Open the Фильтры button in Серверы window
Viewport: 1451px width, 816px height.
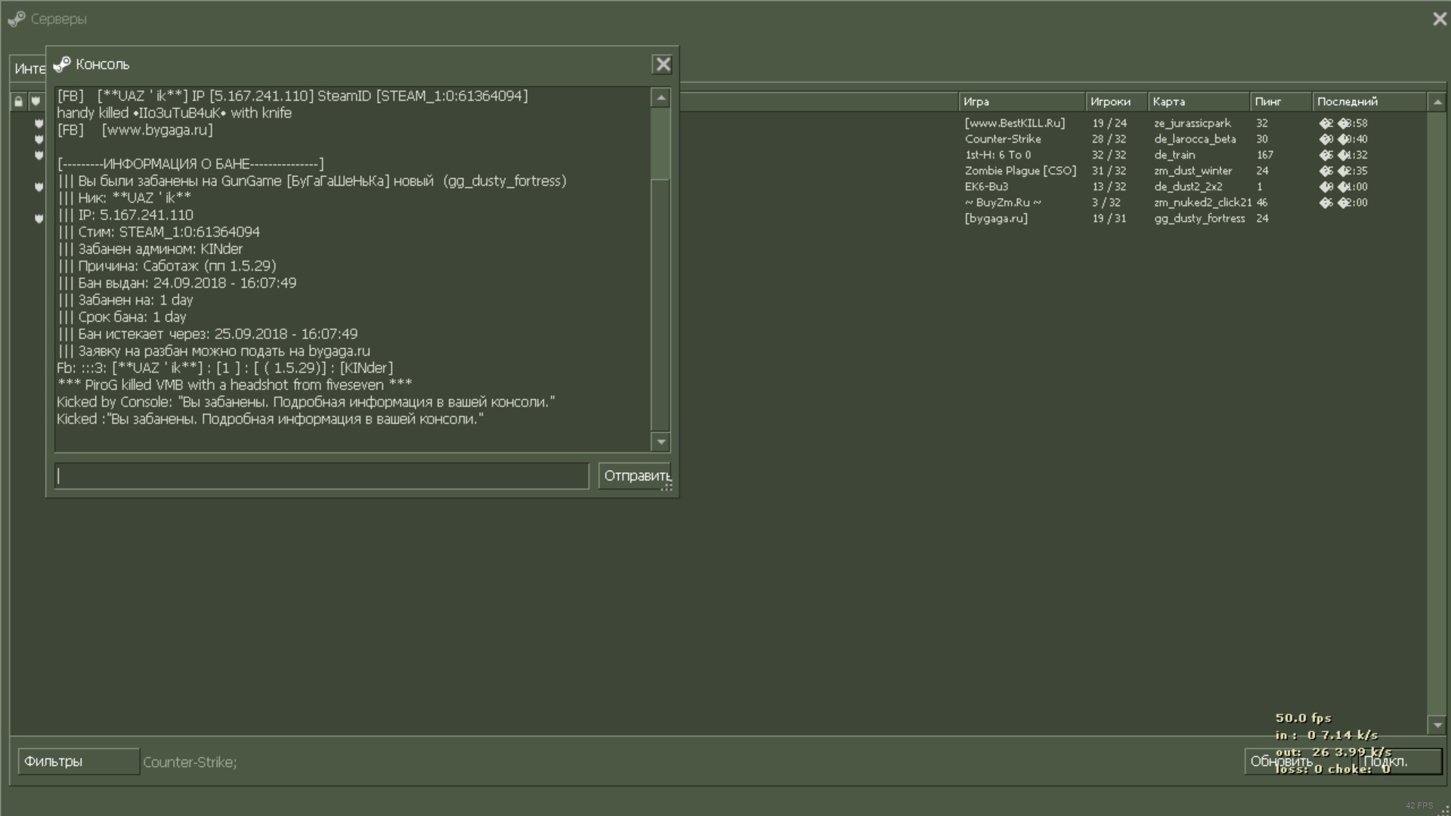79,762
